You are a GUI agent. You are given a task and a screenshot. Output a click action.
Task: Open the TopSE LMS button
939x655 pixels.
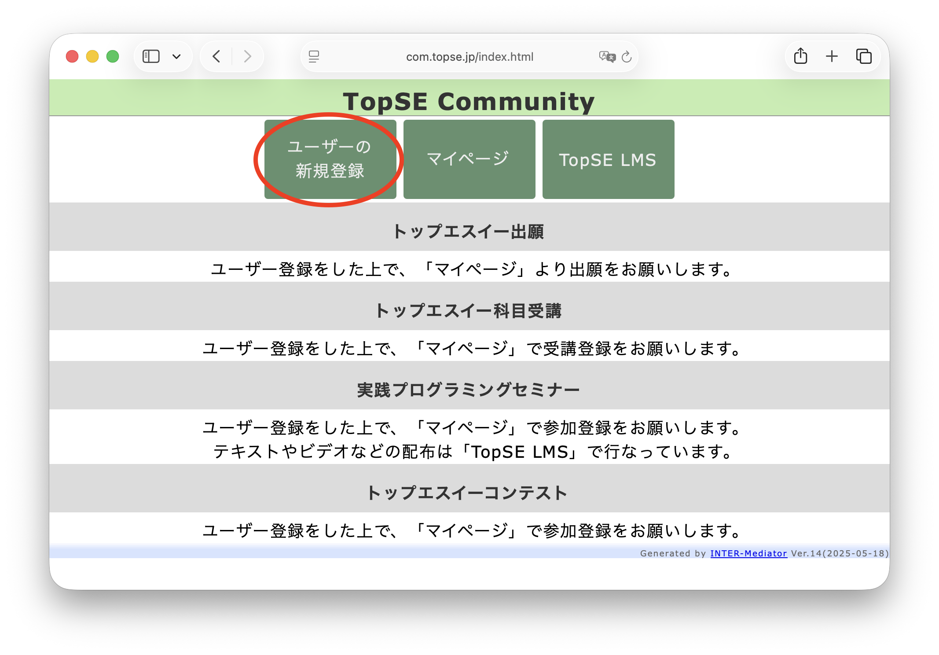(608, 160)
